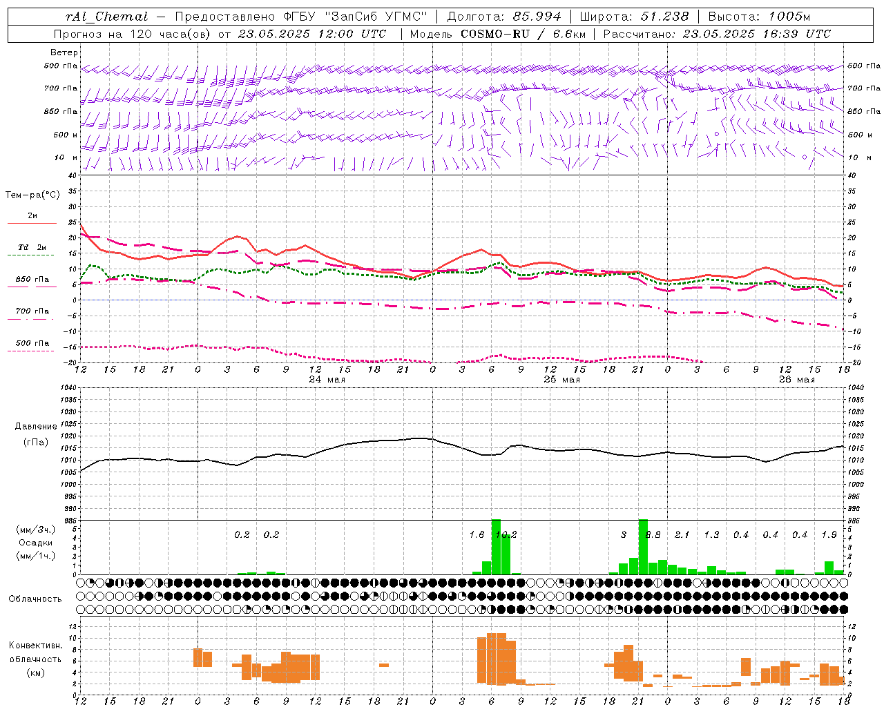
Task: Click the (гПа) unit under Давление
Action: point(36,443)
